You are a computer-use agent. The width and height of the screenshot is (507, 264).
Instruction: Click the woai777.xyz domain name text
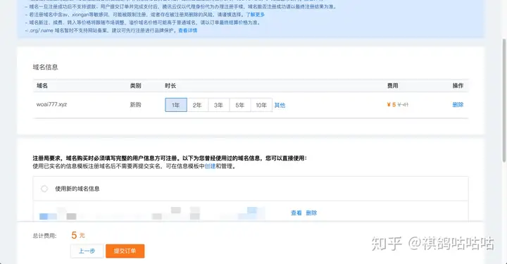(x=51, y=104)
